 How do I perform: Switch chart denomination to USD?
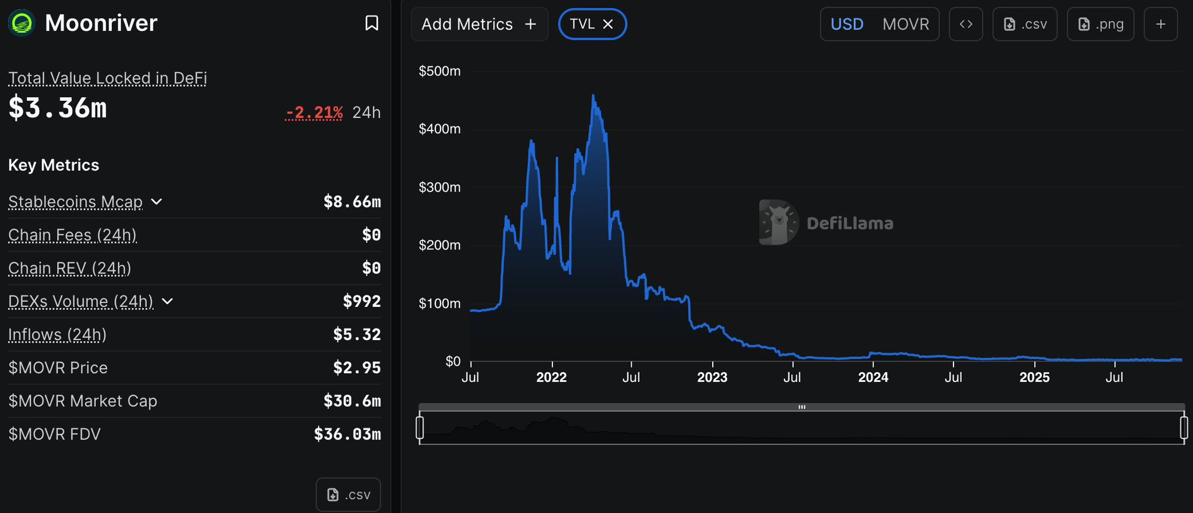tap(846, 24)
